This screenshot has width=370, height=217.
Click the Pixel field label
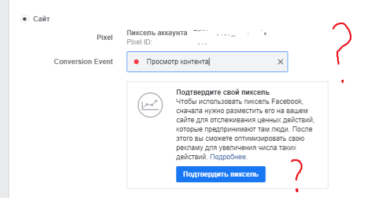tap(105, 38)
